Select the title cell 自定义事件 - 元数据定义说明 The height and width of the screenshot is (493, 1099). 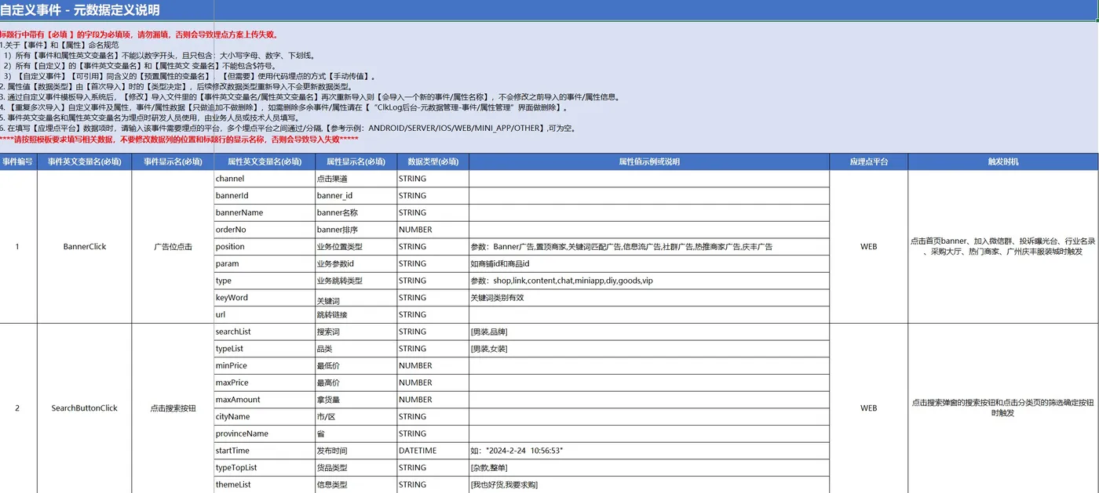point(107,10)
